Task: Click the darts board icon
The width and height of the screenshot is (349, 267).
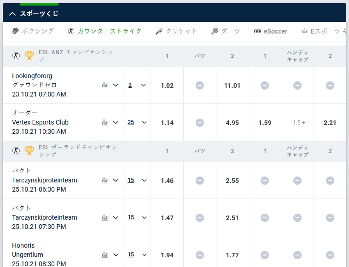Action: point(215,31)
